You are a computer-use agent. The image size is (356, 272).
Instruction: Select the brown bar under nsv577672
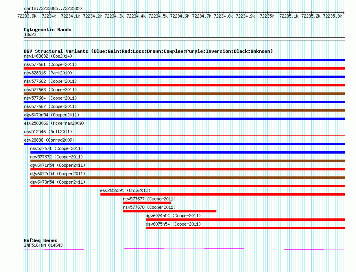point(188,161)
